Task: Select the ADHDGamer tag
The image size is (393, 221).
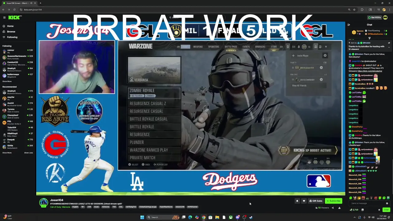Action: [x=193, y=207]
